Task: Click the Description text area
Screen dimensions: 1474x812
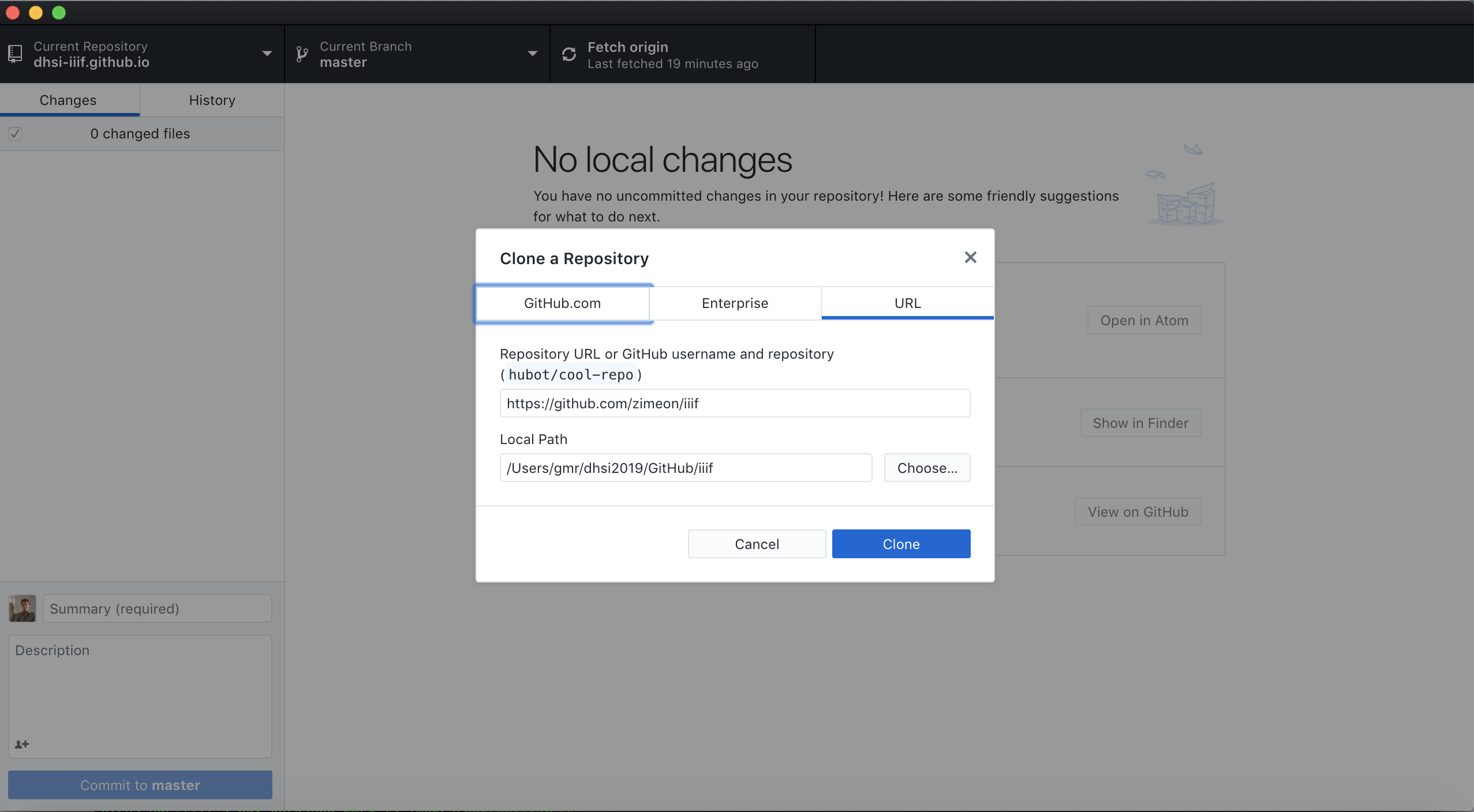Action: click(140, 697)
